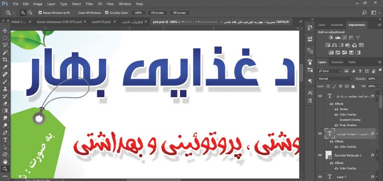Screen dimensions: 383x181
Task: Open the Zoom tool preset picker arrow
Action: (x=14, y=13)
